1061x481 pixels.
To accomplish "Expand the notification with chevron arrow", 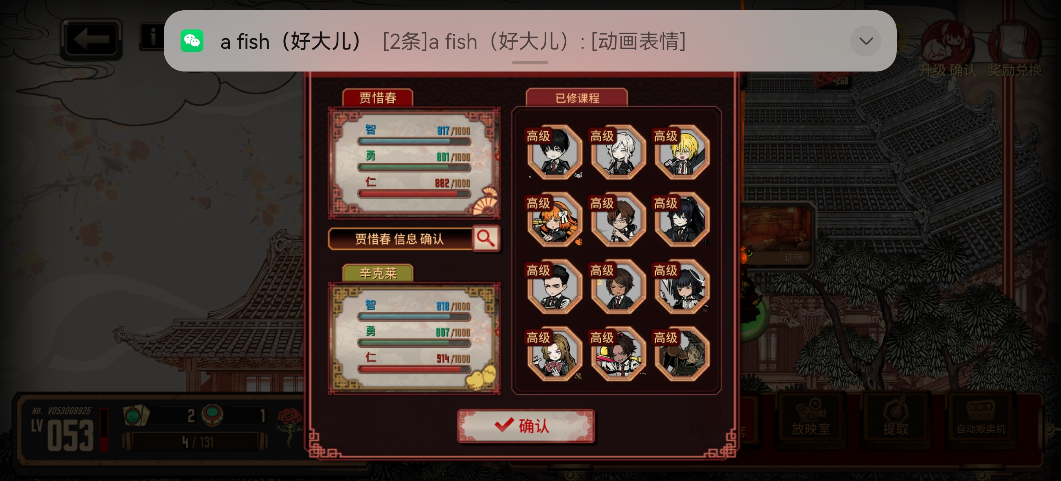I will coord(866,41).
